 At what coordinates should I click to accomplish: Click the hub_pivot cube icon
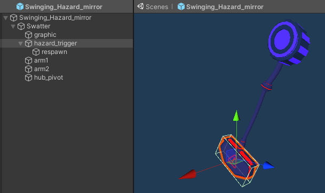coord(28,78)
